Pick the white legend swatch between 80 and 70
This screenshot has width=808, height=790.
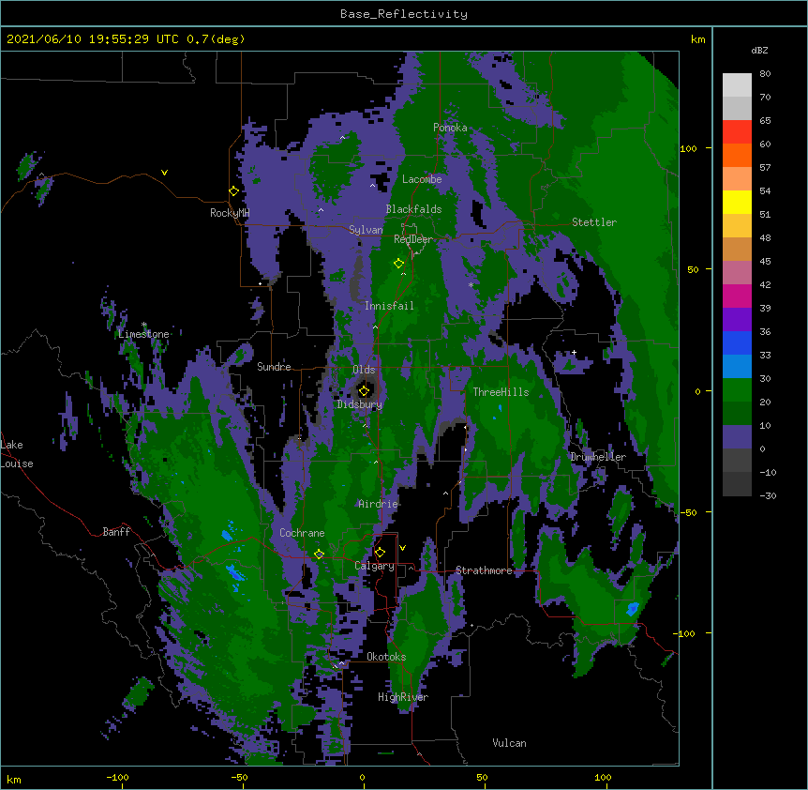pyautogui.click(x=737, y=85)
